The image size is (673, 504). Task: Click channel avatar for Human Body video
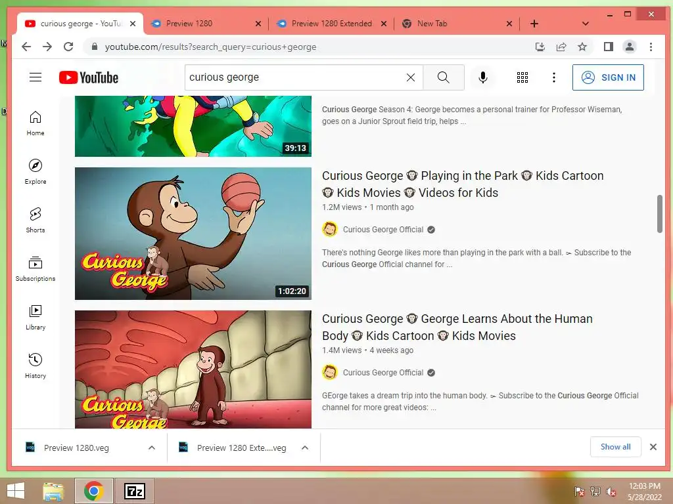[x=330, y=373]
